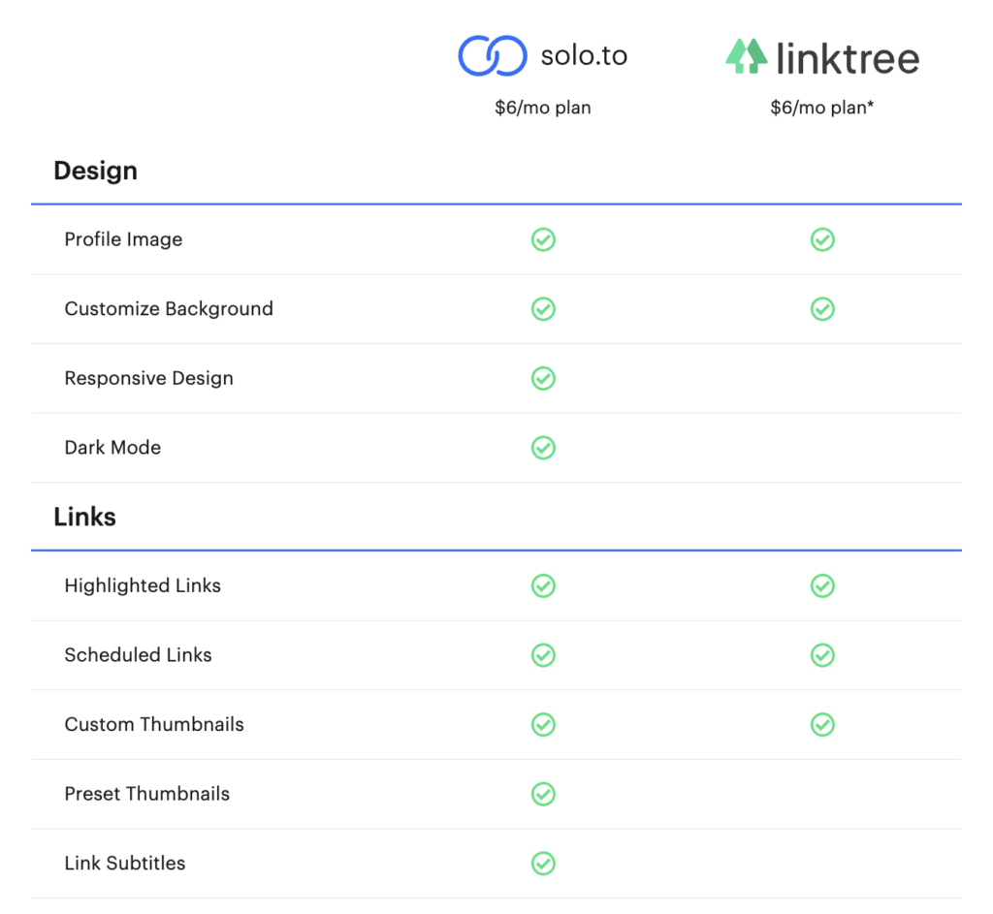Click the Customize Background row label
The image size is (993, 914).
[169, 309]
